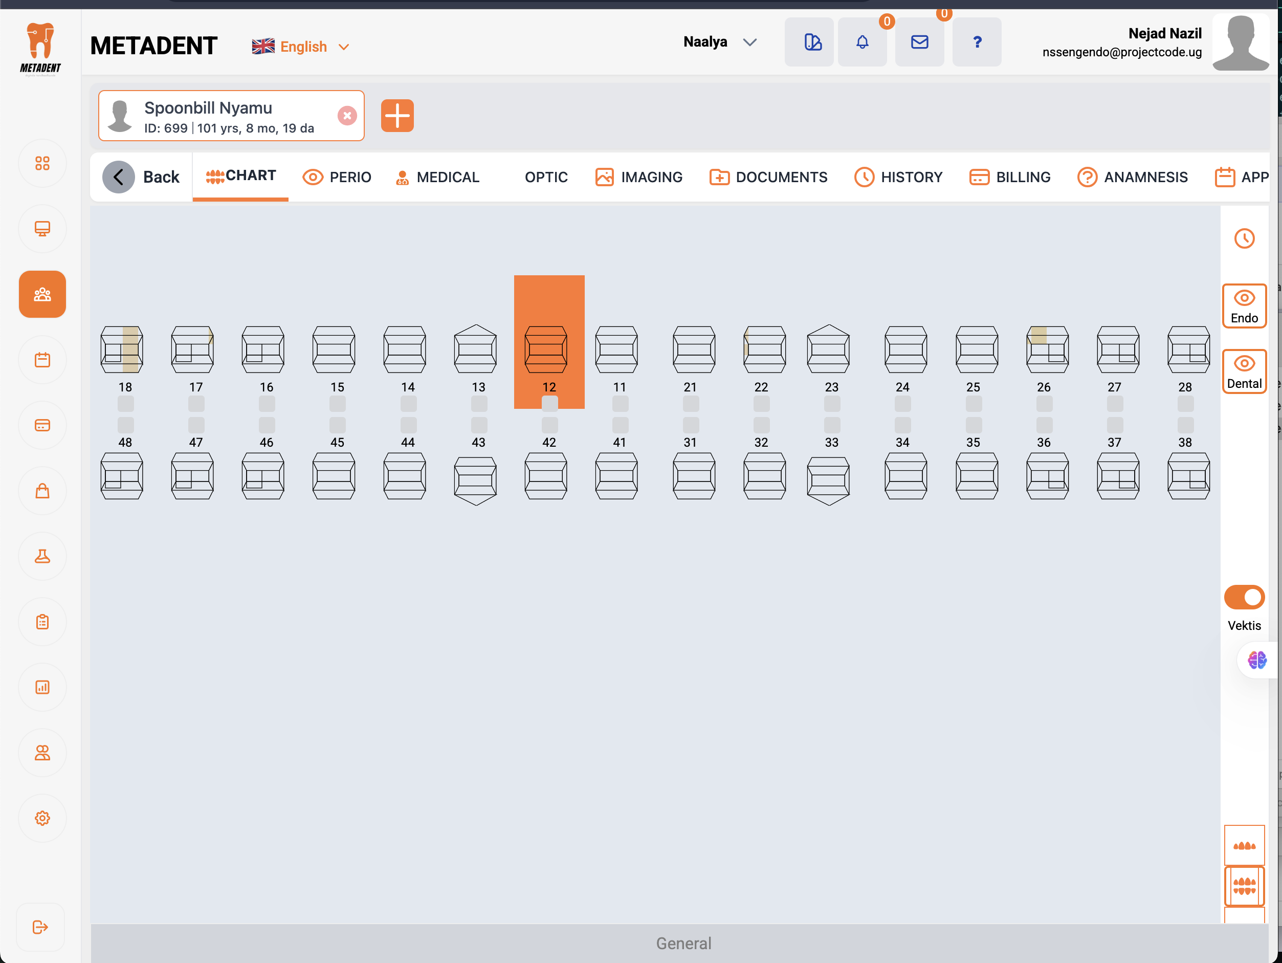1282x963 pixels.
Task: Open the settings gear sidebar icon
Action: 42,818
